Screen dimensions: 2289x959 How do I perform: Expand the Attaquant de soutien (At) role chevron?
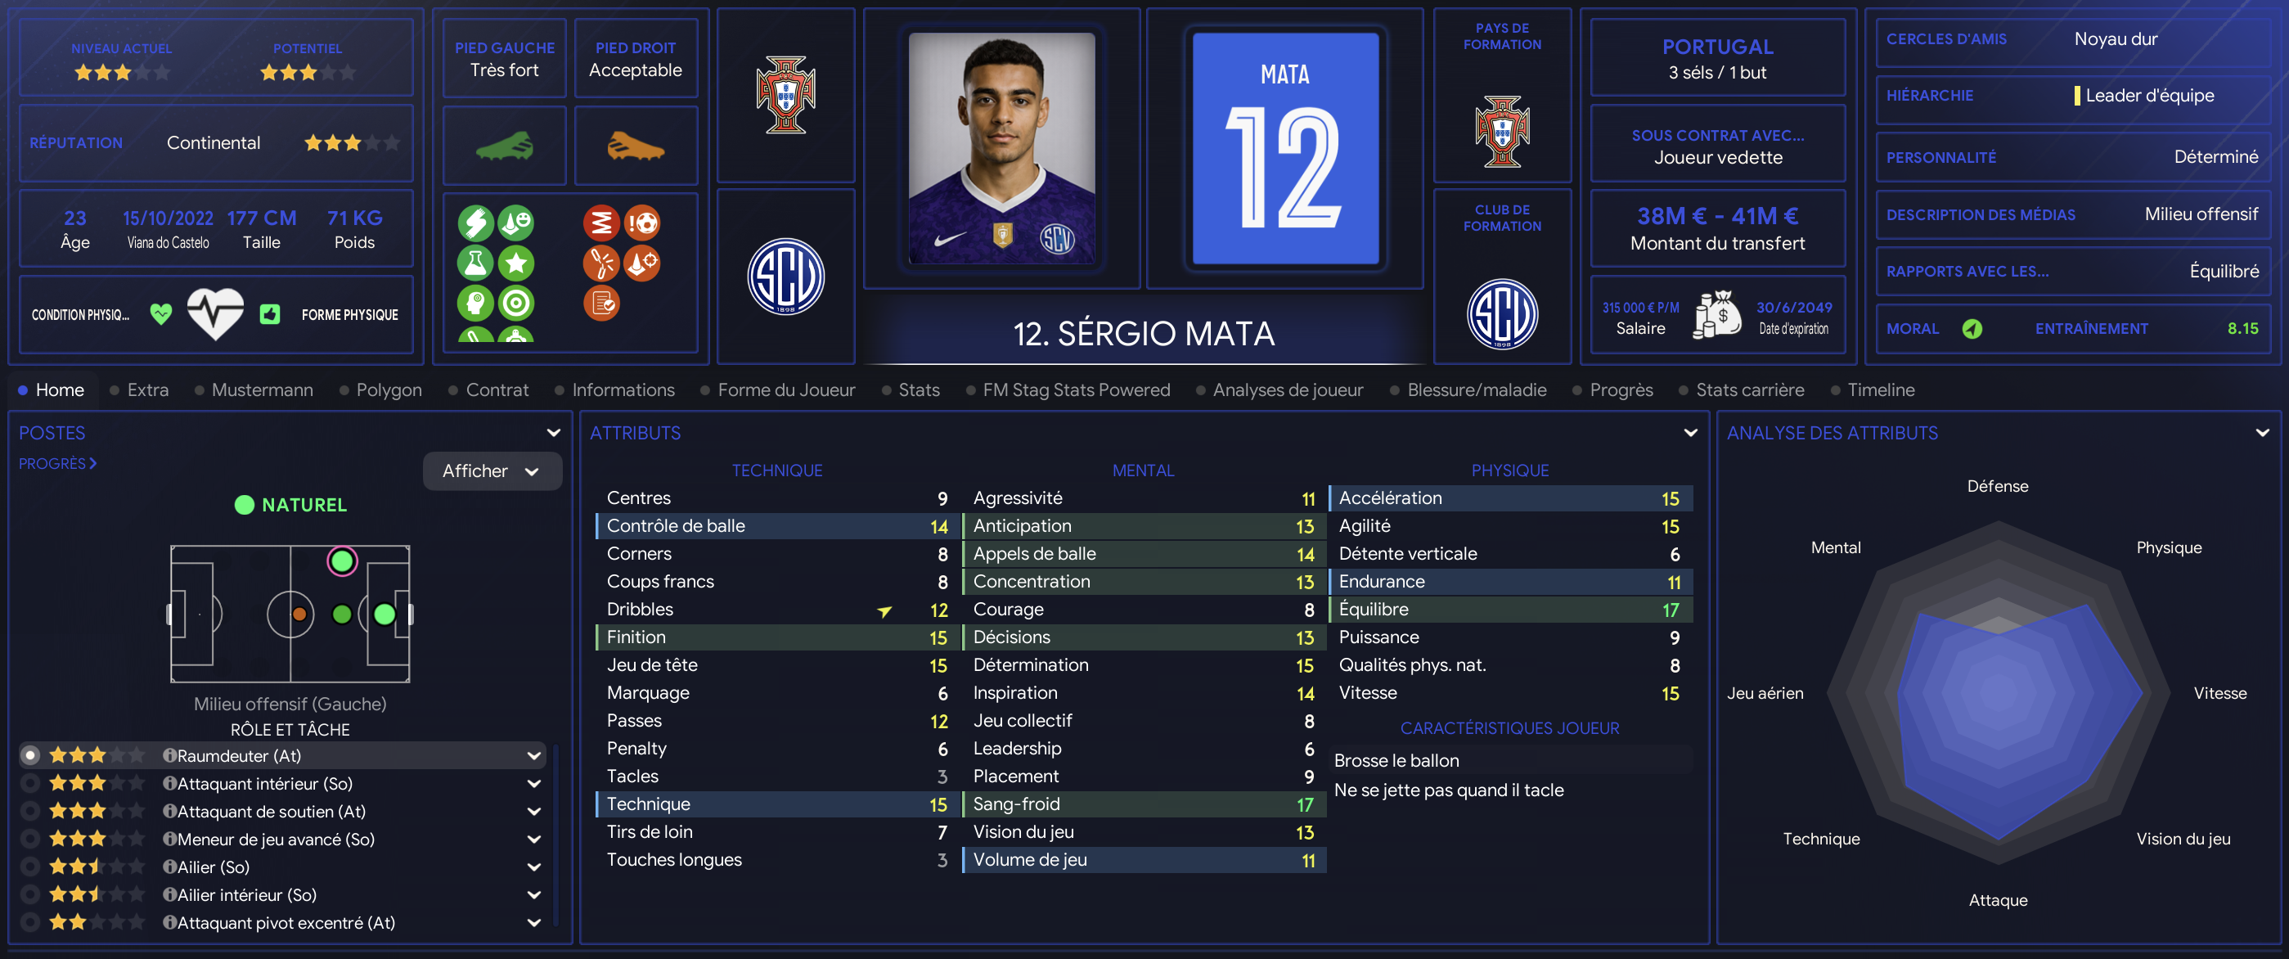(x=534, y=812)
